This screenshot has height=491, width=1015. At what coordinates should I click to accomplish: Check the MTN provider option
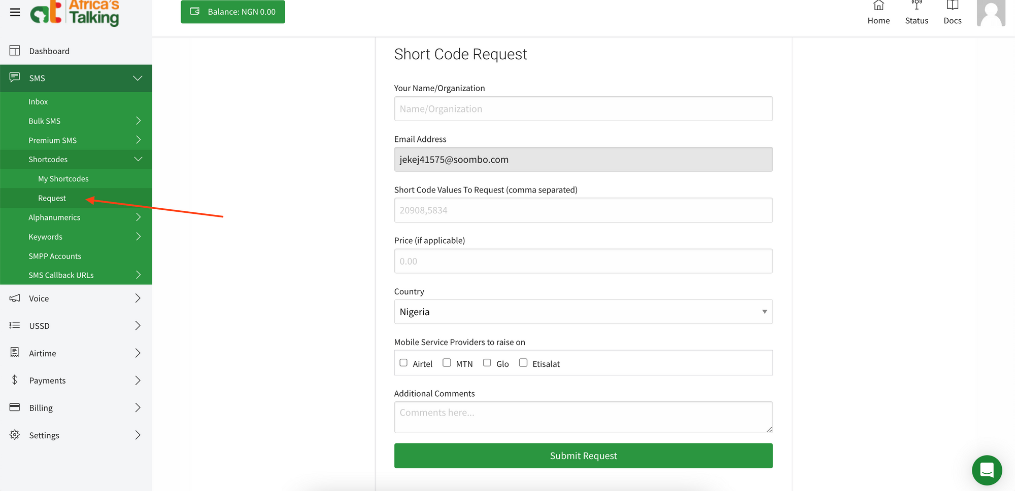447,362
